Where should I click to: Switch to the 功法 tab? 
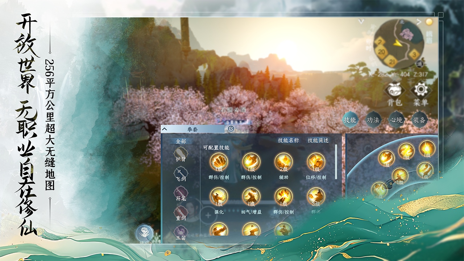coord(373,120)
